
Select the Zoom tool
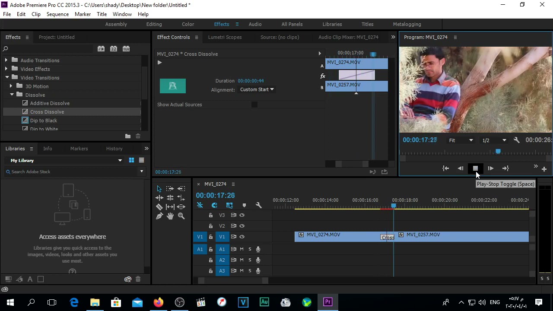pos(181,216)
